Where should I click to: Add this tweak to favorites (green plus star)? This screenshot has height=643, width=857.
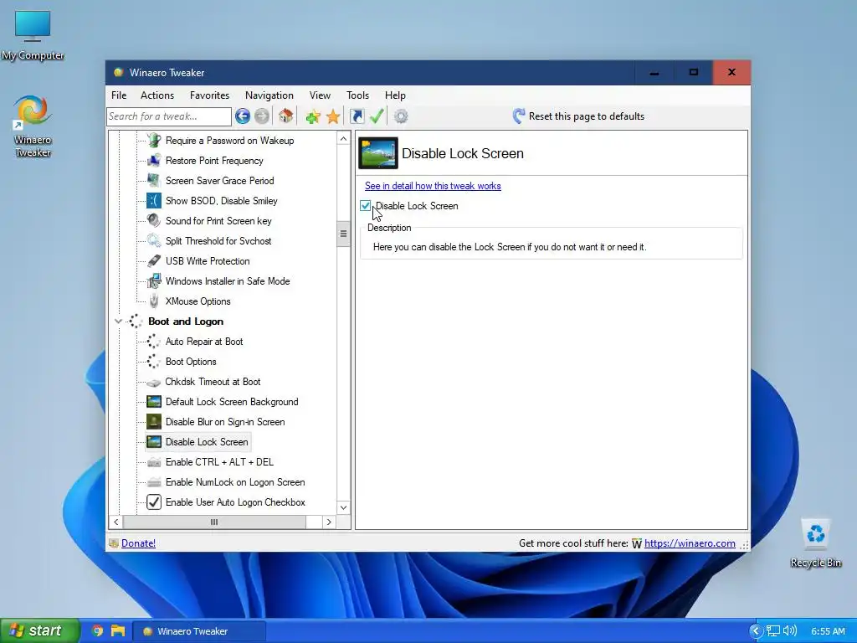click(313, 116)
